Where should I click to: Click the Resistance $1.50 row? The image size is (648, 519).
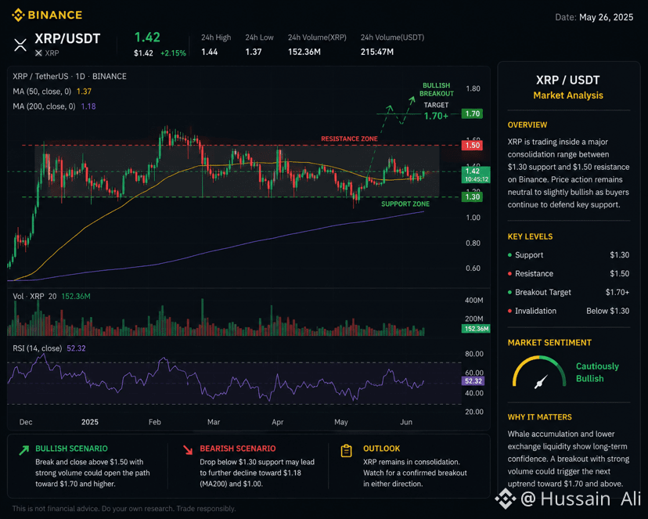pos(569,273)
